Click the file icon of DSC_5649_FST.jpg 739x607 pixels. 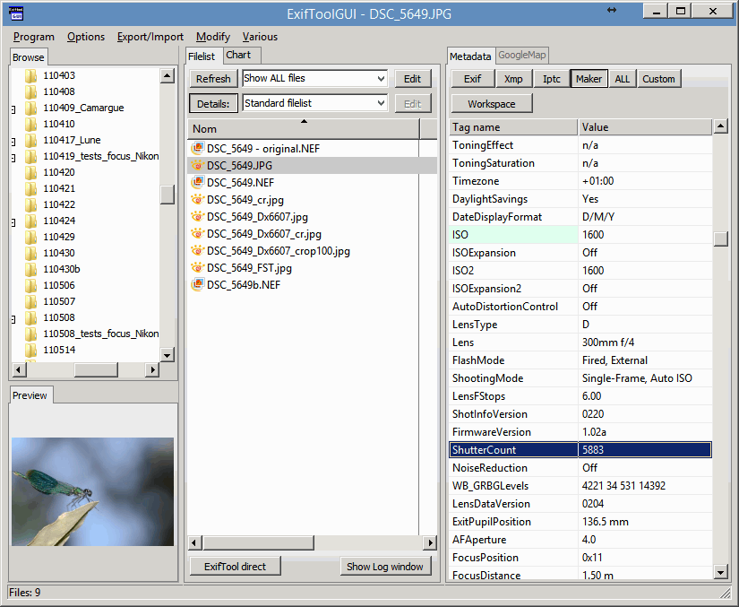click(198, 267)
